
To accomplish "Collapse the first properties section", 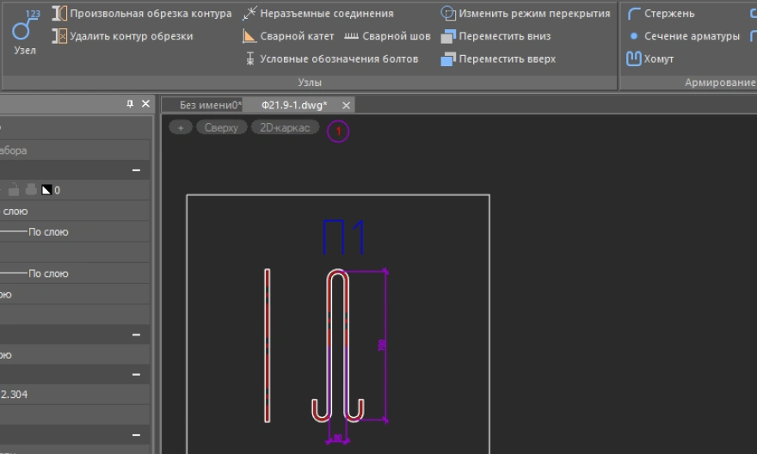I will click(x=136, y=171).
